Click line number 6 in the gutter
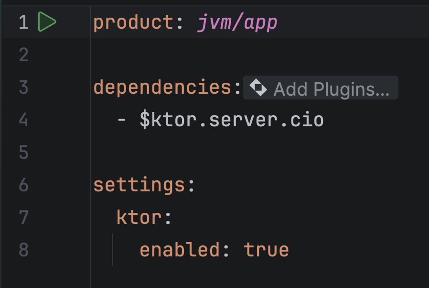This screenshot has height=288, width=429. 23,185
